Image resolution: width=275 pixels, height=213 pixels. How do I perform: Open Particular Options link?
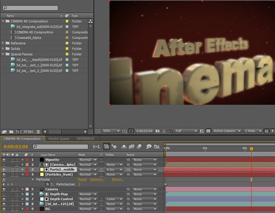pyautogui.click(x=97, y=180)
